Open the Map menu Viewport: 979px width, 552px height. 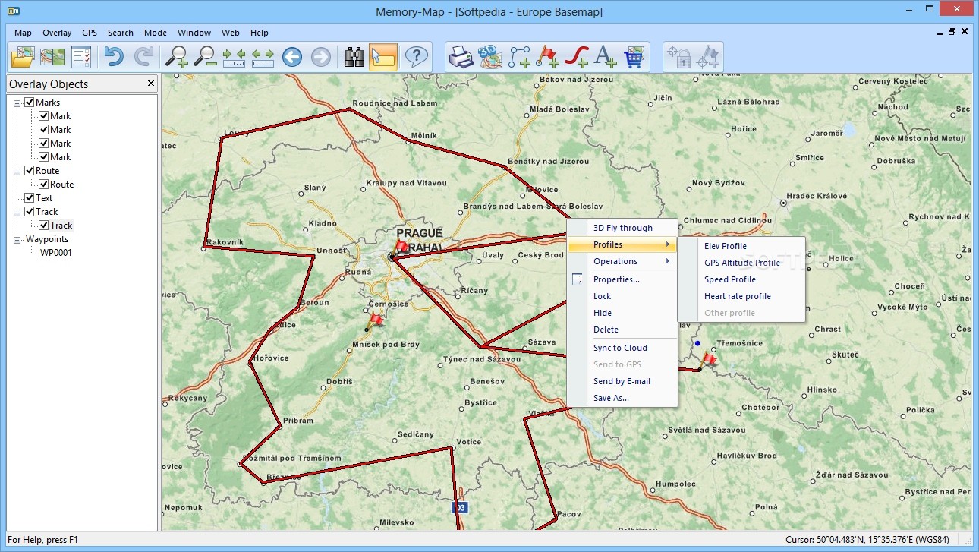click(23, 33)
